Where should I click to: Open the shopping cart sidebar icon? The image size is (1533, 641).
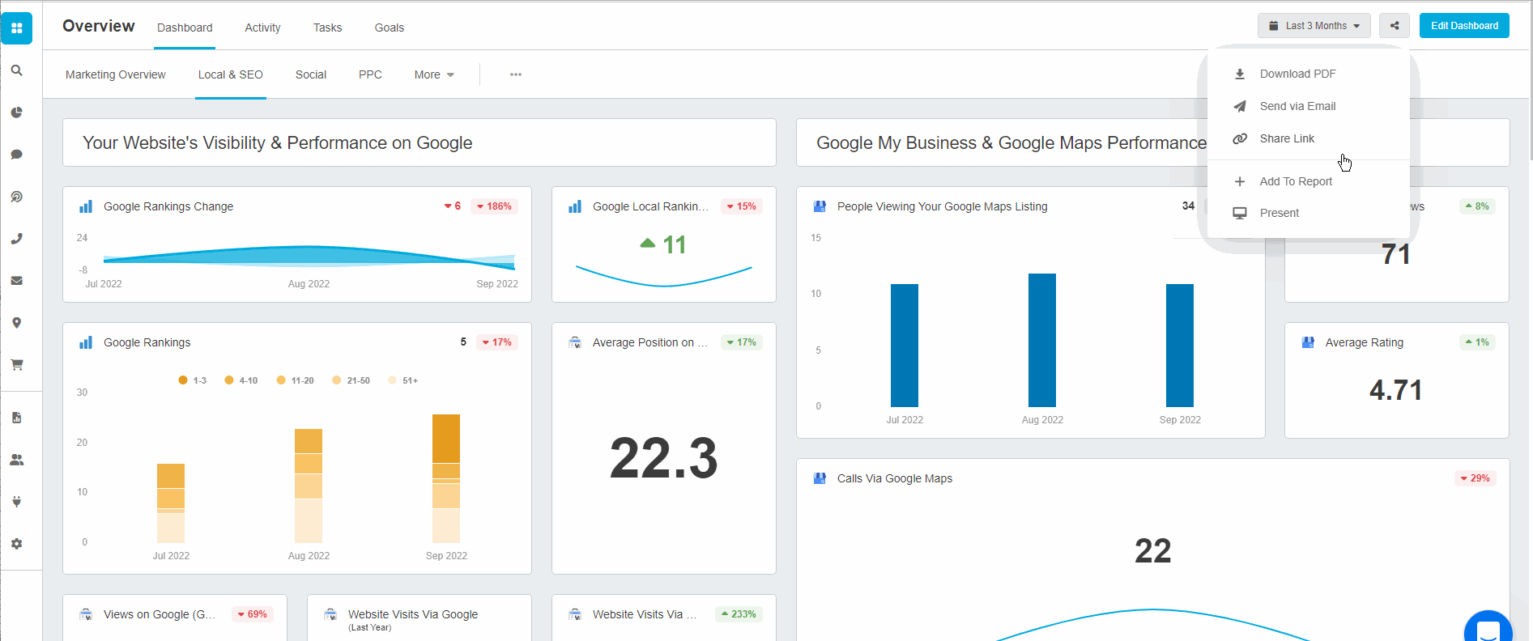click(16, 365)
